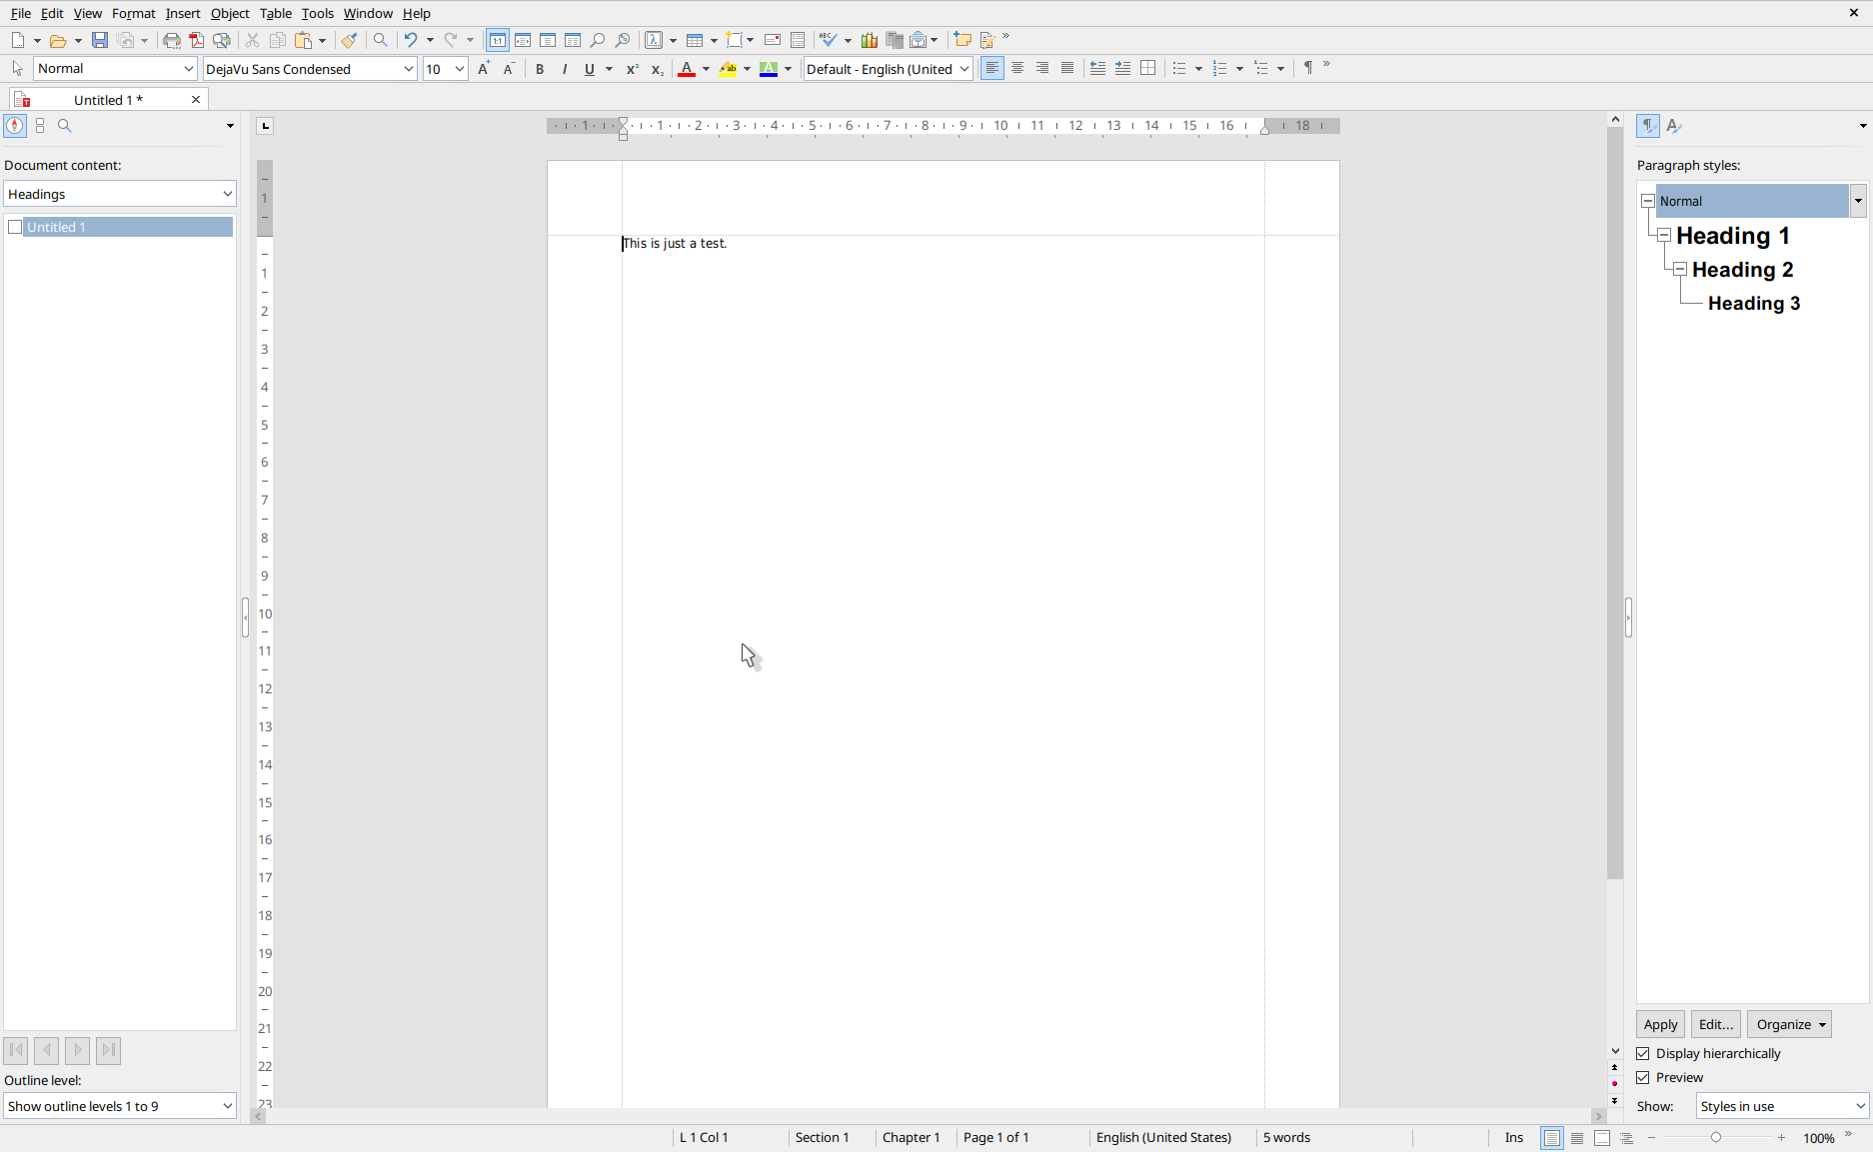Click the Undo arrow icon
This screenshot has height=1152, width=1873.
(410, 40)
